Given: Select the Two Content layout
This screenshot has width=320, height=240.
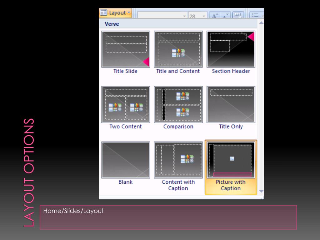Looking at the screenshot, I should [126, 104].
